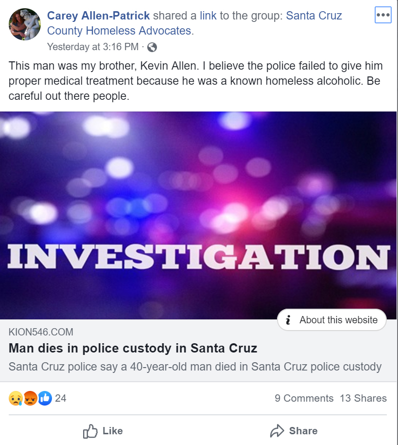Image resolution: width=398 pixels, height=445 pixels.
Task: Click the info icon on About this website
Action: tap(289, 320)
